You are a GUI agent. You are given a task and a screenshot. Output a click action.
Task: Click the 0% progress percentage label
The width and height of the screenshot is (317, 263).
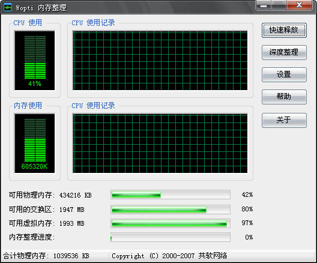pyautogui.click(x=249, y=237)
